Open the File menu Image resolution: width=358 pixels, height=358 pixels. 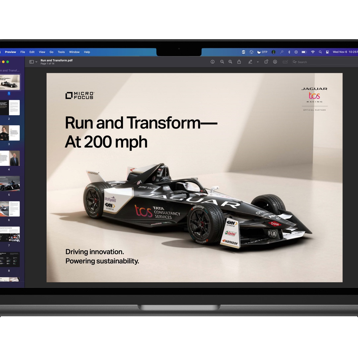click(23, 52)
